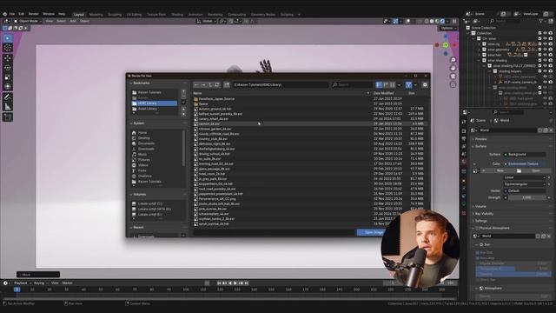The image size is (556, 313).
Task: Enable Sun Disc checkbox
Action: [x=477, y=252]
